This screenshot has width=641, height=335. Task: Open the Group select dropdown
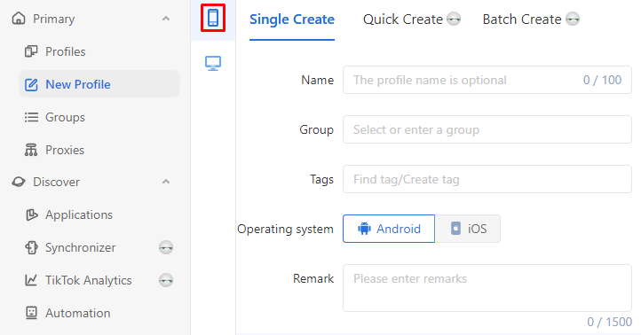[x=487, y=129]
